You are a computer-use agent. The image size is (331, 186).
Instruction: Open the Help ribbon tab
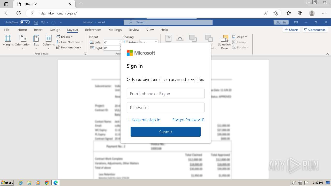pos(164,30)
